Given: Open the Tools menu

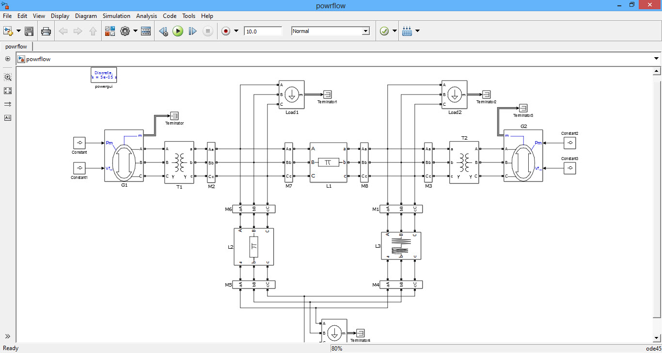Looking at the screenshot, I should click(189, 16).
